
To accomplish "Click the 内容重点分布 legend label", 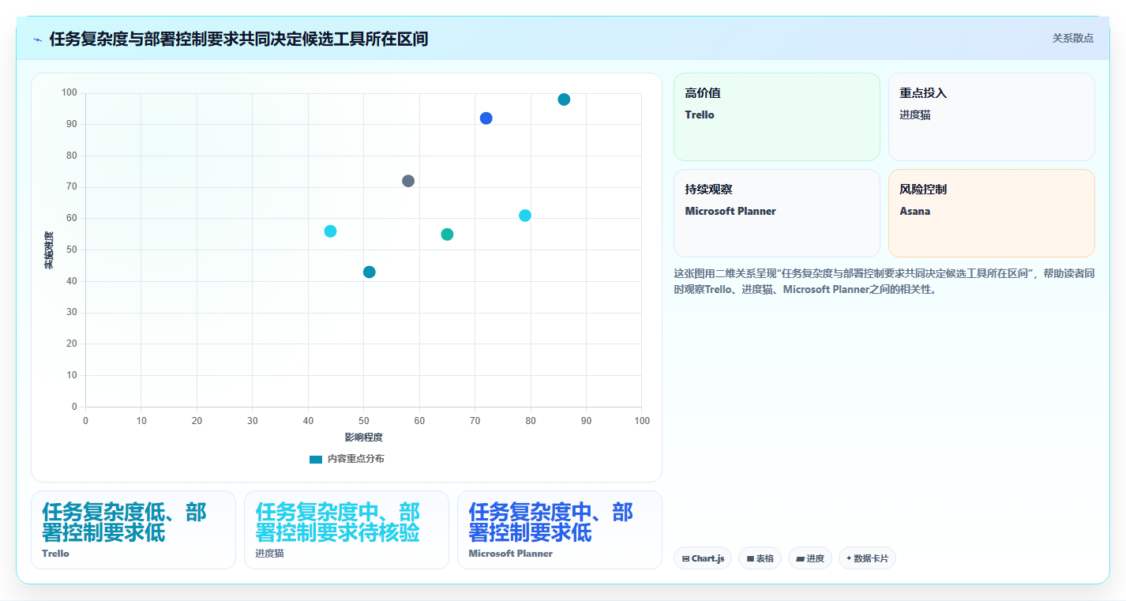I will (x=356, y=459).
